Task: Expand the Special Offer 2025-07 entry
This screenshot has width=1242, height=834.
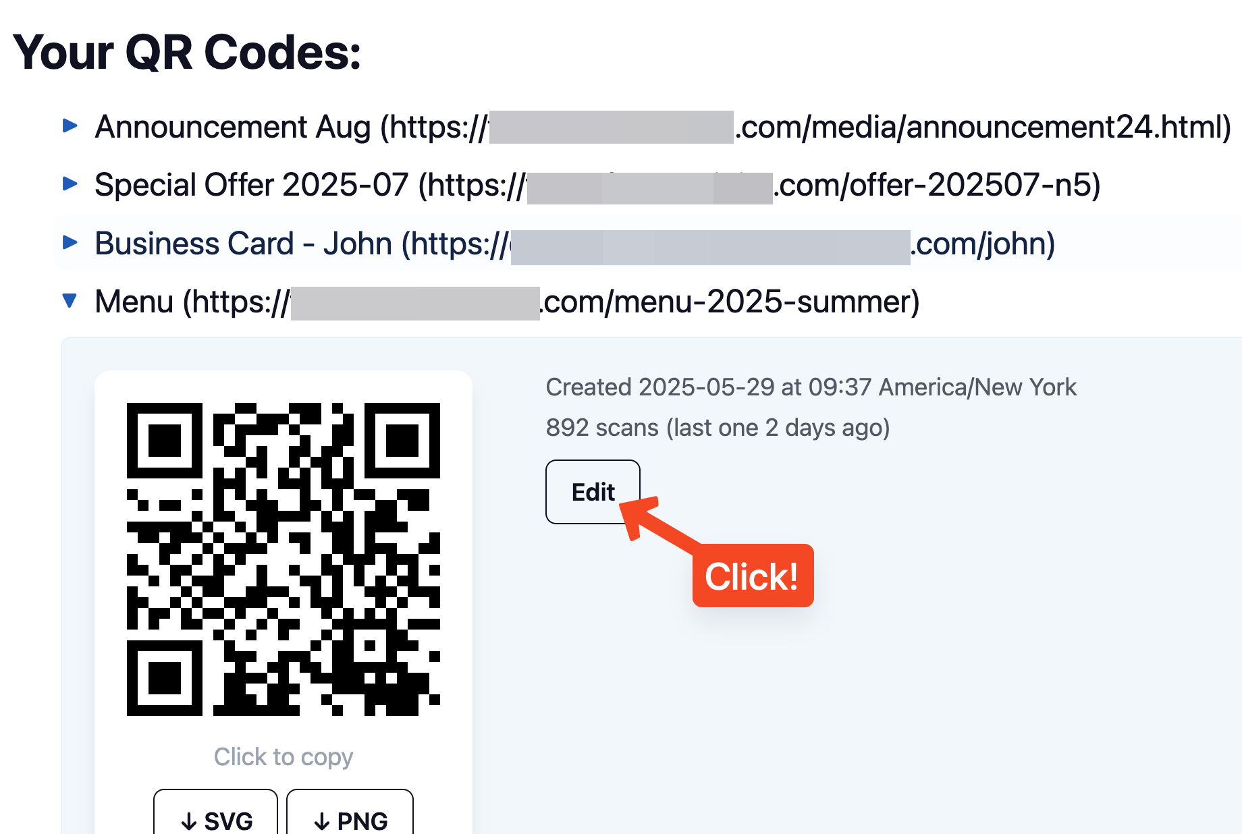Action: pos(70,184)
